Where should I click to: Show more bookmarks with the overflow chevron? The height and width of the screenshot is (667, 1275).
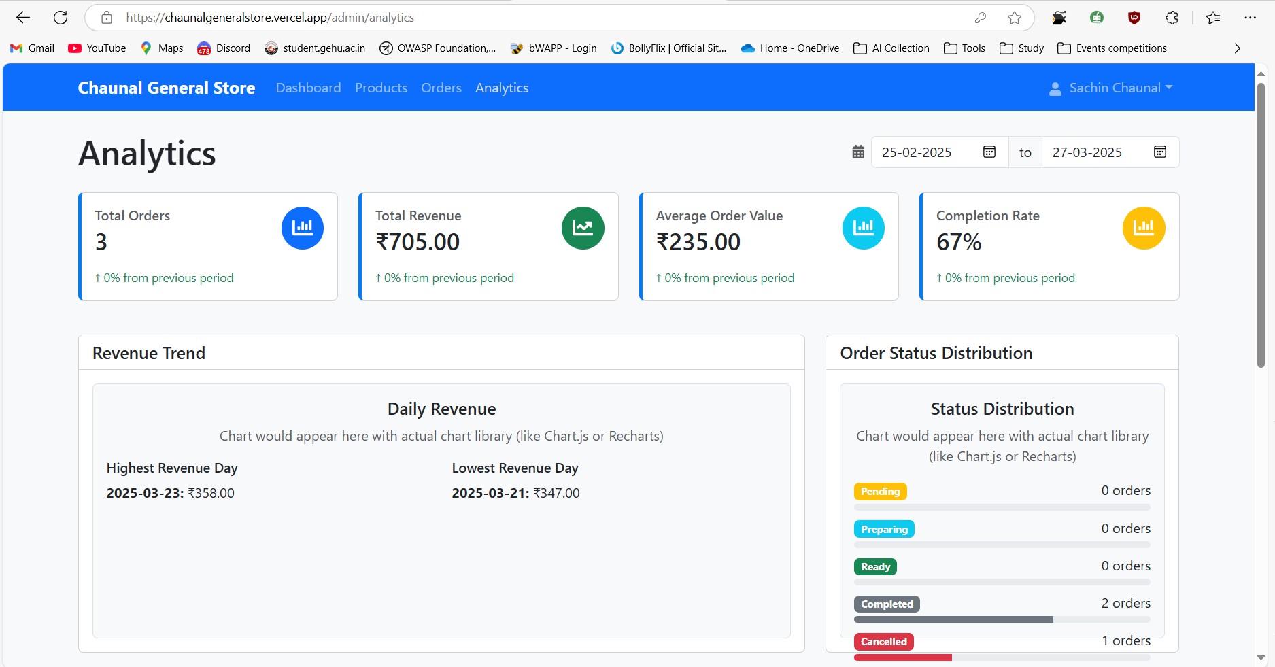(x=1237, y=48)
